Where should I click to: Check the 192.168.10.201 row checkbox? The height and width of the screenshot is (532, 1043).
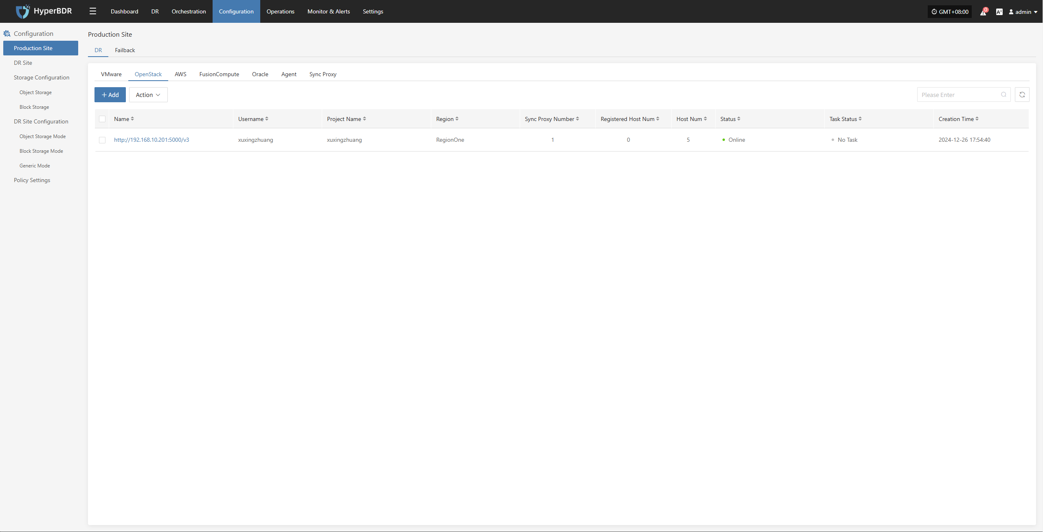click(x=102, y=140)
